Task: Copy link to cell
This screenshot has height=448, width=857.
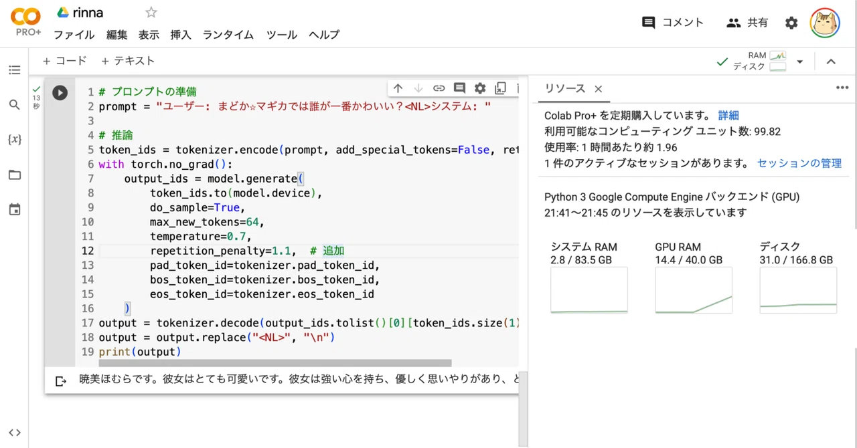Action: point(439,88)
